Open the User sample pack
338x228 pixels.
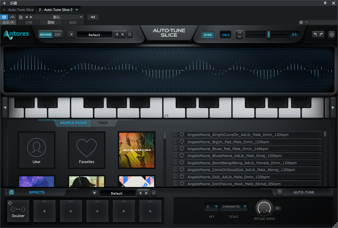[x=36, y=150]
